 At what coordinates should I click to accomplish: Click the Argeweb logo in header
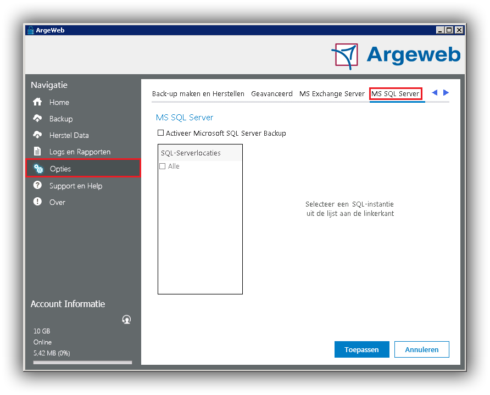point(396,56)
